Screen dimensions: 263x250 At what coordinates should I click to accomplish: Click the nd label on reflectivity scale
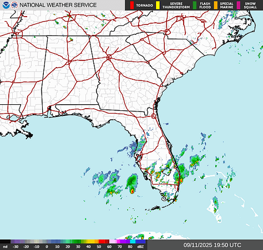point(5,247)
